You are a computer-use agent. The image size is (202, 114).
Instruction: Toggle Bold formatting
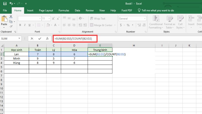(x=20, y=25)
